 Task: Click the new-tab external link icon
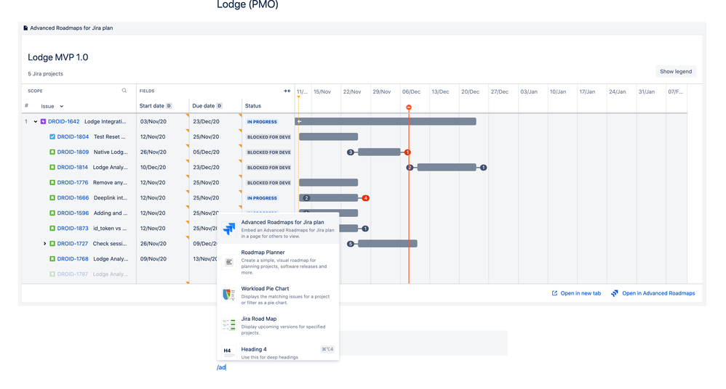click(554, 293)
